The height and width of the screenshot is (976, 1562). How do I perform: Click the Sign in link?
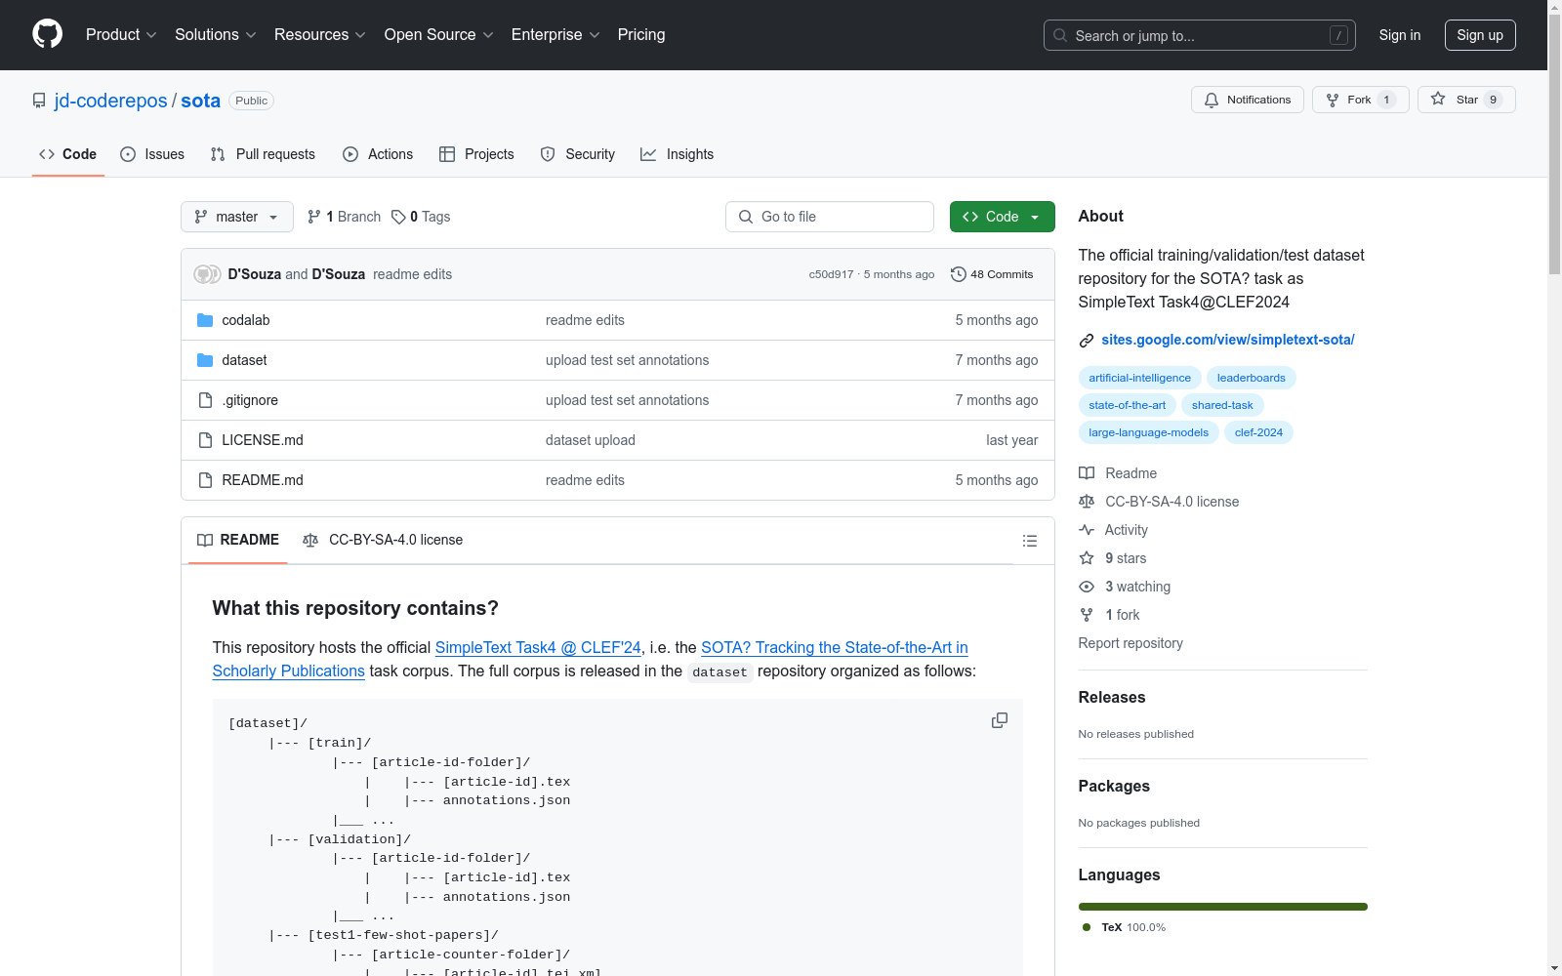click(1400, 35)
